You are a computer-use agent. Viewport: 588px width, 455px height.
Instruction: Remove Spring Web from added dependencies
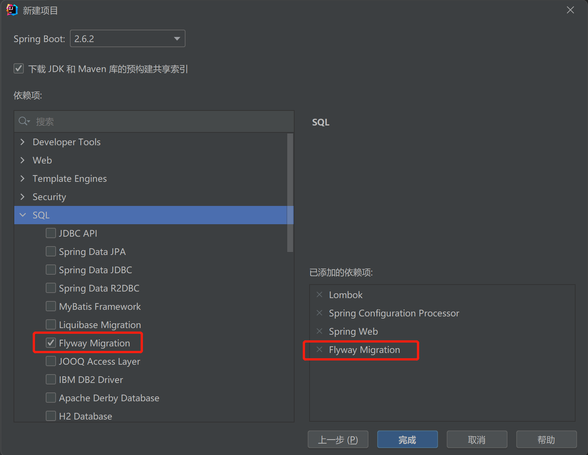tap(319, 331)
